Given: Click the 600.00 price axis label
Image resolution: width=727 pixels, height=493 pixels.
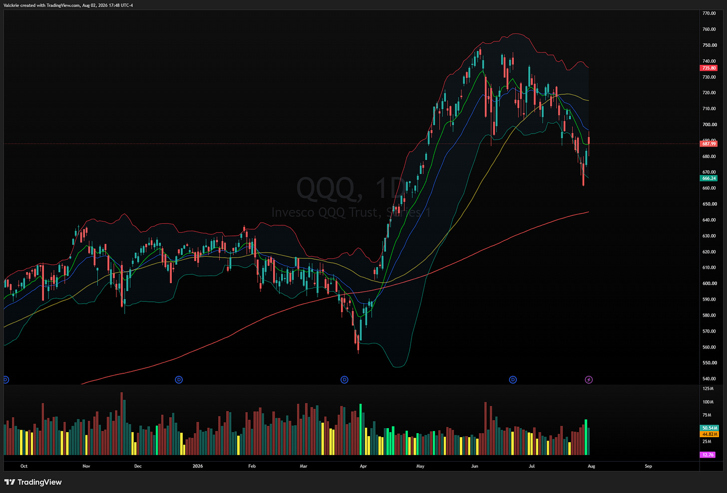Looking at the screenshot, I should 710,284.
